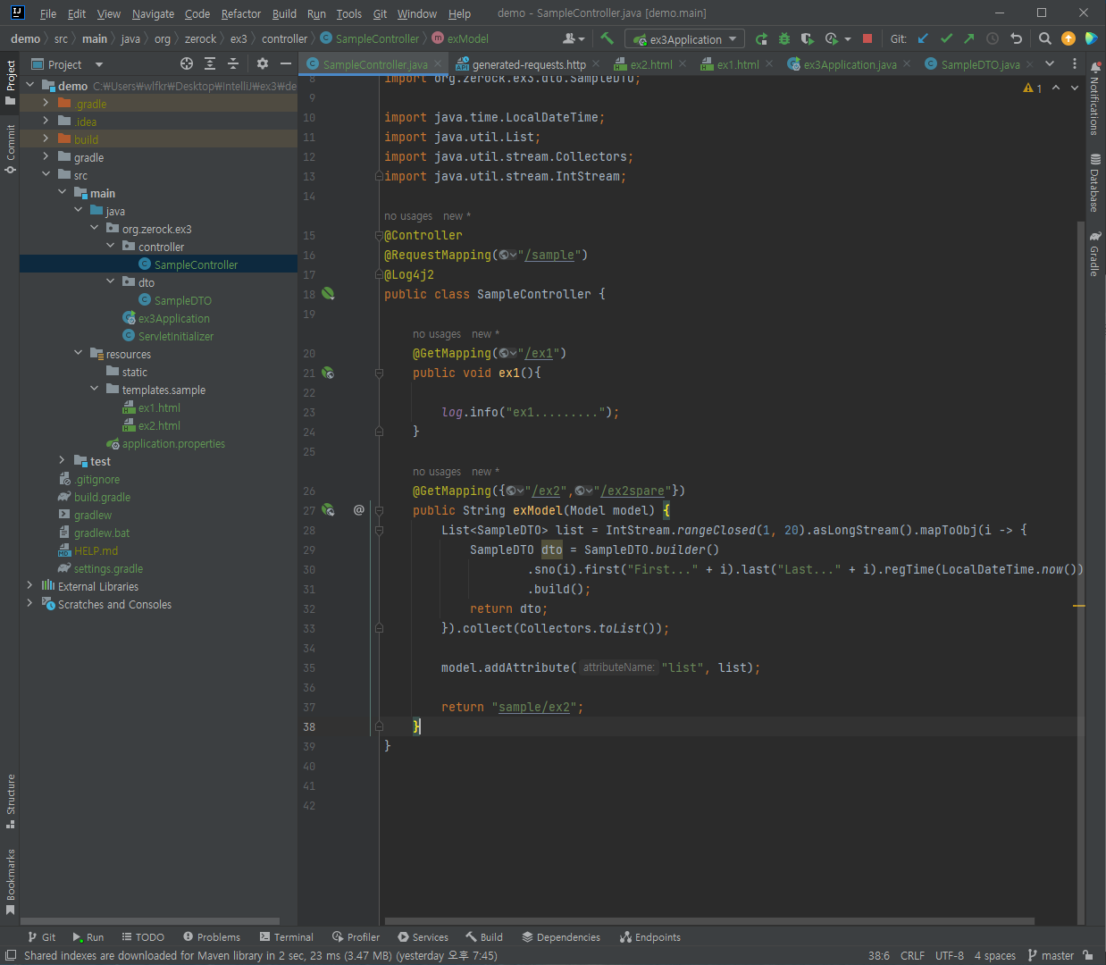Image resolution: width=1106 pixels, height=965 pixels.
Task: Toggle the Notifications side panel
Action: (1094, 98)
